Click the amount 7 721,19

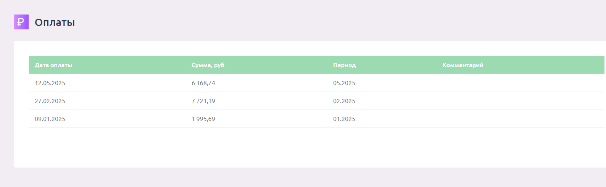(x=203, y=101)
